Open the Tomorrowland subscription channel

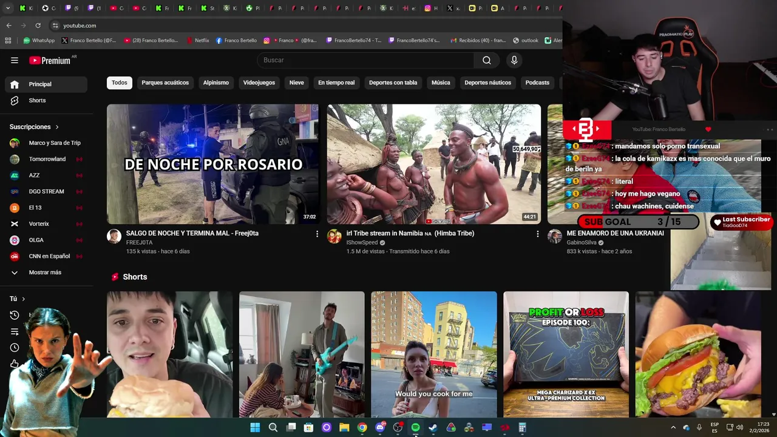pos(46,159)
